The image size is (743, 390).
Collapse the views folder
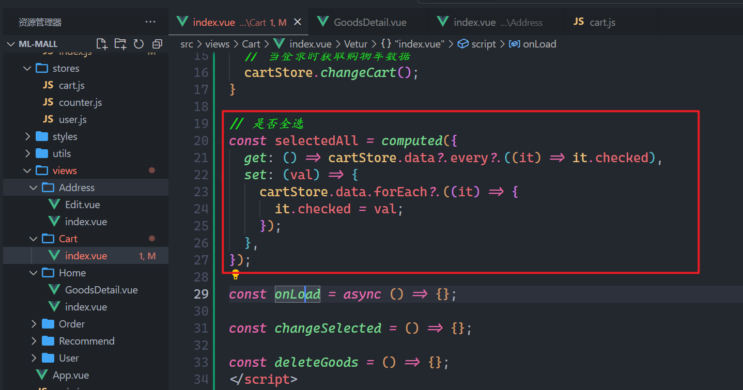[27, 170]
